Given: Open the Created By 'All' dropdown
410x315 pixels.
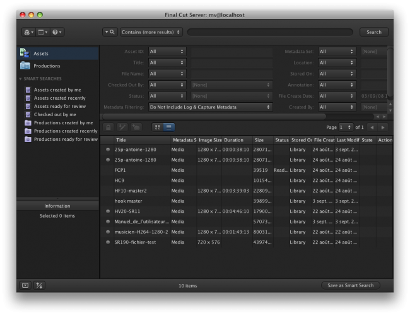Looking at the screenshot, I should click(x=337, y=107).
